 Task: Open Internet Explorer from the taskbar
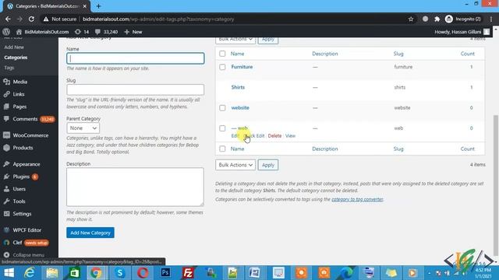click(30, 273)
